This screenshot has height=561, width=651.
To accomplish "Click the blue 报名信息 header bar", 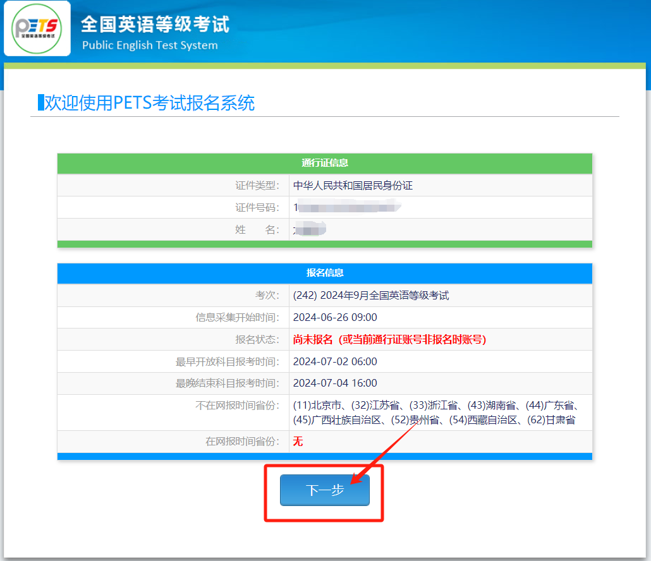I will coord(324,274).
